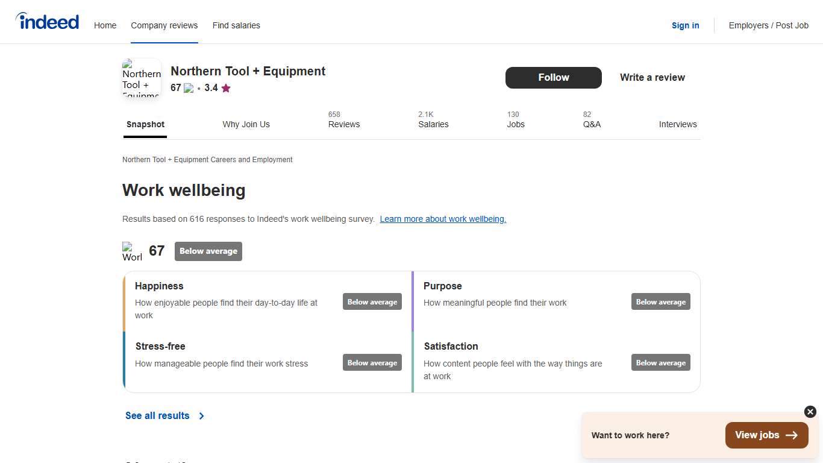Click the Northern Tool company logo thumbnail
Screen dimensions: 823x463
click(x=142, y=78)
